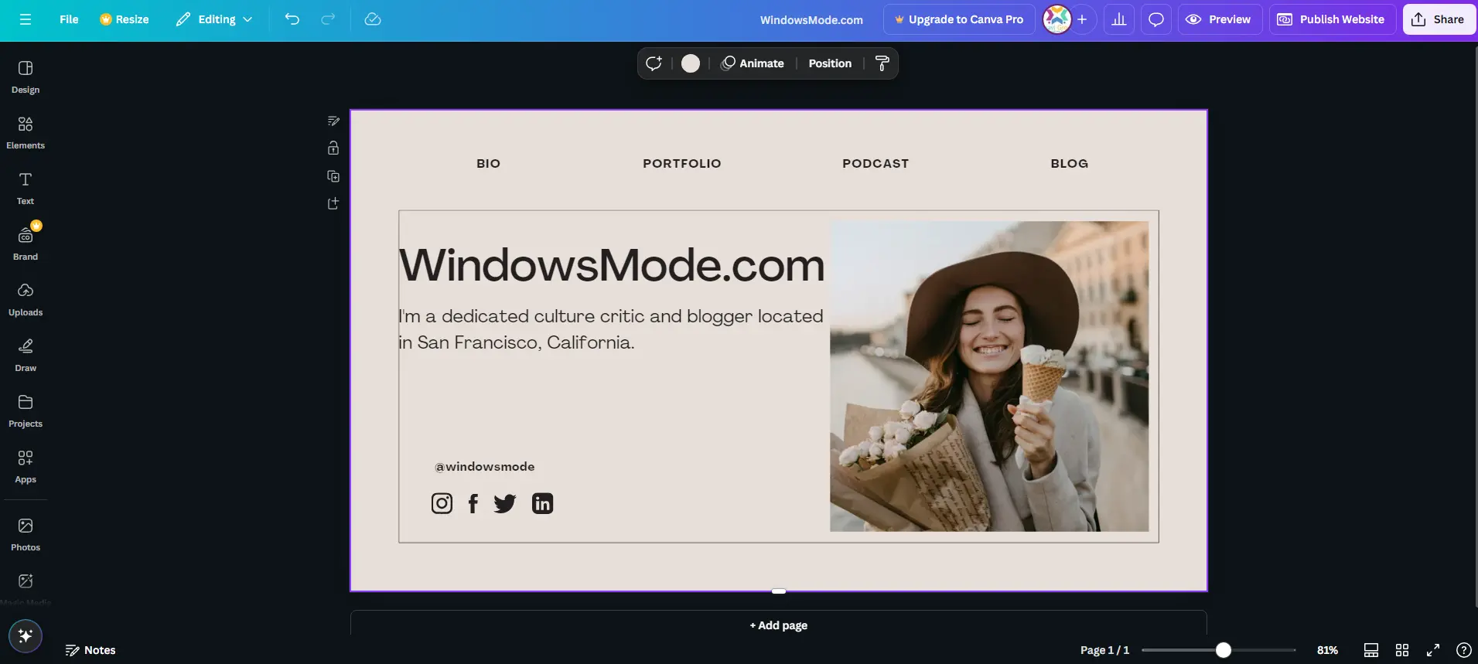Image resolution: width=1478 pixels, height=664 pixels.
Task: Select the @windowsmode handle text
Action: pos(485,467)
